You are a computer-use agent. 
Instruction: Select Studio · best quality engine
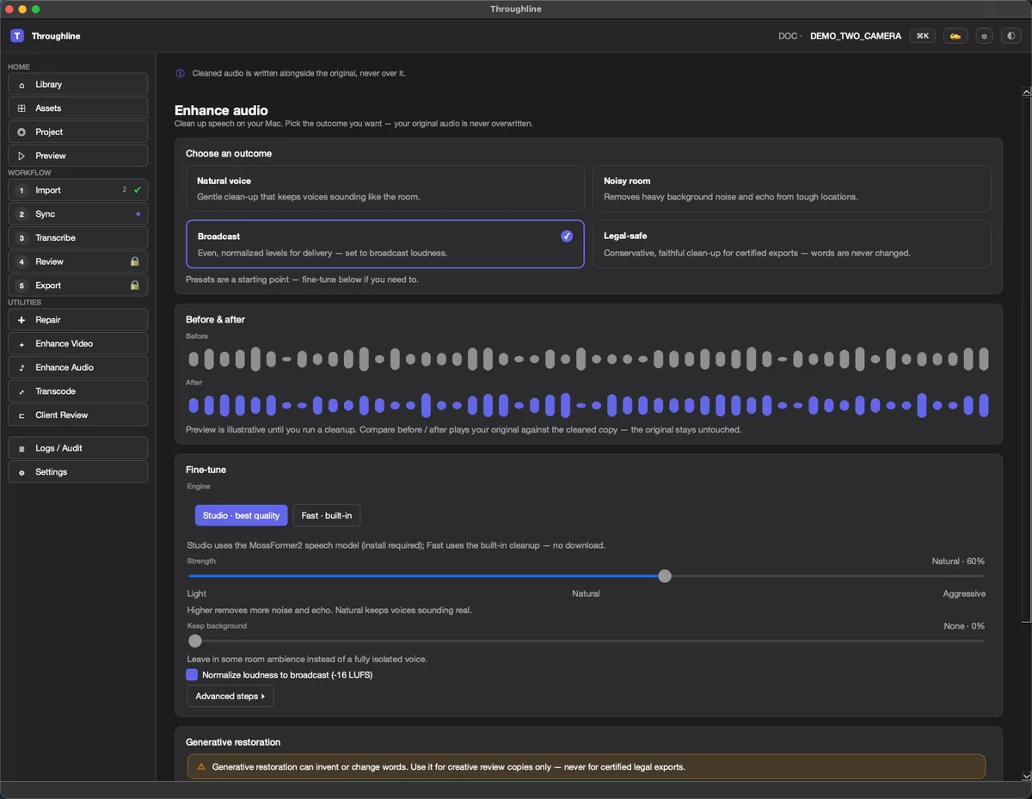(242, 515)
